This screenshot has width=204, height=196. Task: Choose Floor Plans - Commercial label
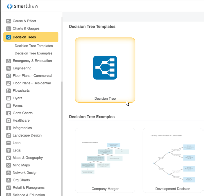coord(32,76)
